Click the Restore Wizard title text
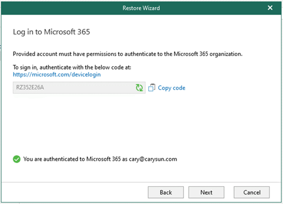283x204 pixels. coord(141,8)
